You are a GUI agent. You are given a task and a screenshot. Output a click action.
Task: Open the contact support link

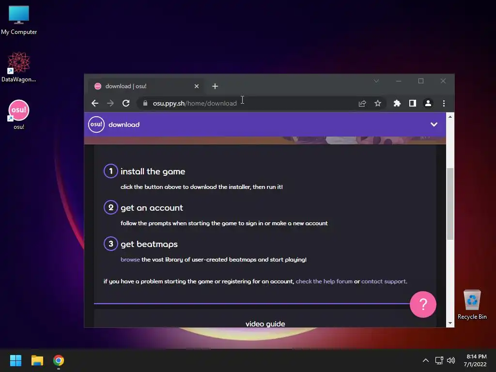[384, 281]
